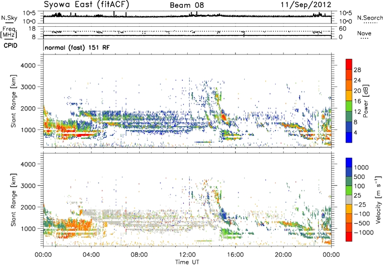Select "normal (fast) 151 RF" mode text
Viewport: 383px width, 265px height.
tap(77, 47)
